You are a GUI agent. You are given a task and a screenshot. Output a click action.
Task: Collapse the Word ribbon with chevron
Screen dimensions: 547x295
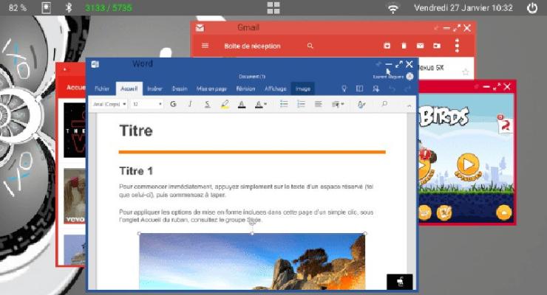pos(409,105)
